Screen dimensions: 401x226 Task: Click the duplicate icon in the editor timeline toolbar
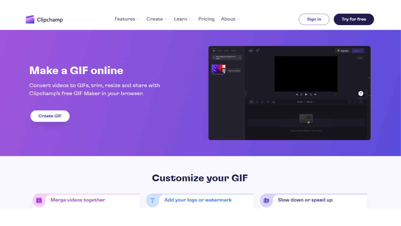[x=273, y=102]
